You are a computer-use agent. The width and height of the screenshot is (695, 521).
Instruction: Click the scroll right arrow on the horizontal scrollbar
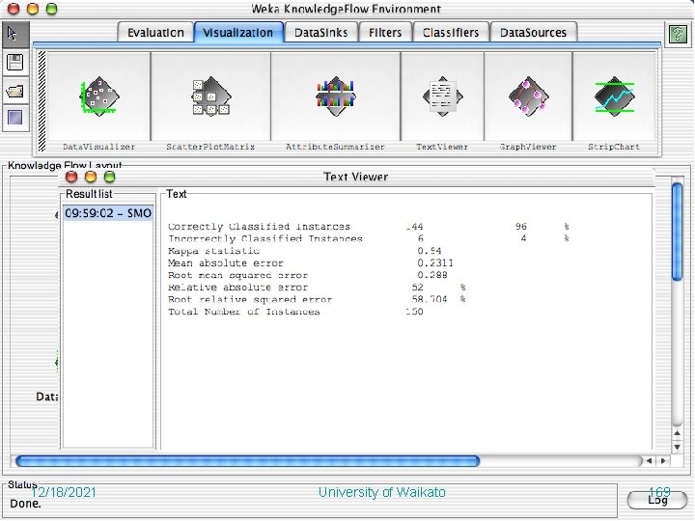pos(663,461)
